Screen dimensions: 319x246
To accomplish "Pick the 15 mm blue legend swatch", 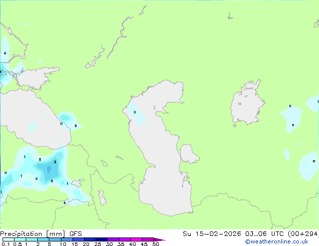I will coord(78,239).
